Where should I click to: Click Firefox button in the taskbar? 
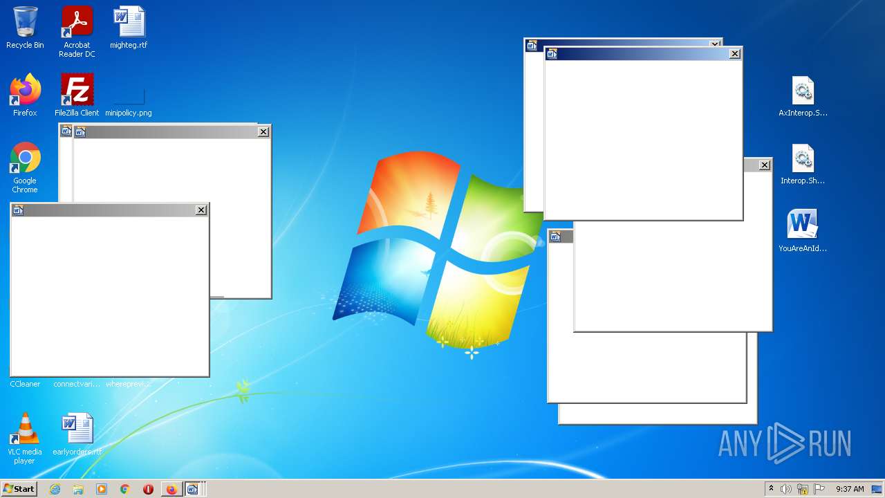pyautogui.click(x=171, y=489)
